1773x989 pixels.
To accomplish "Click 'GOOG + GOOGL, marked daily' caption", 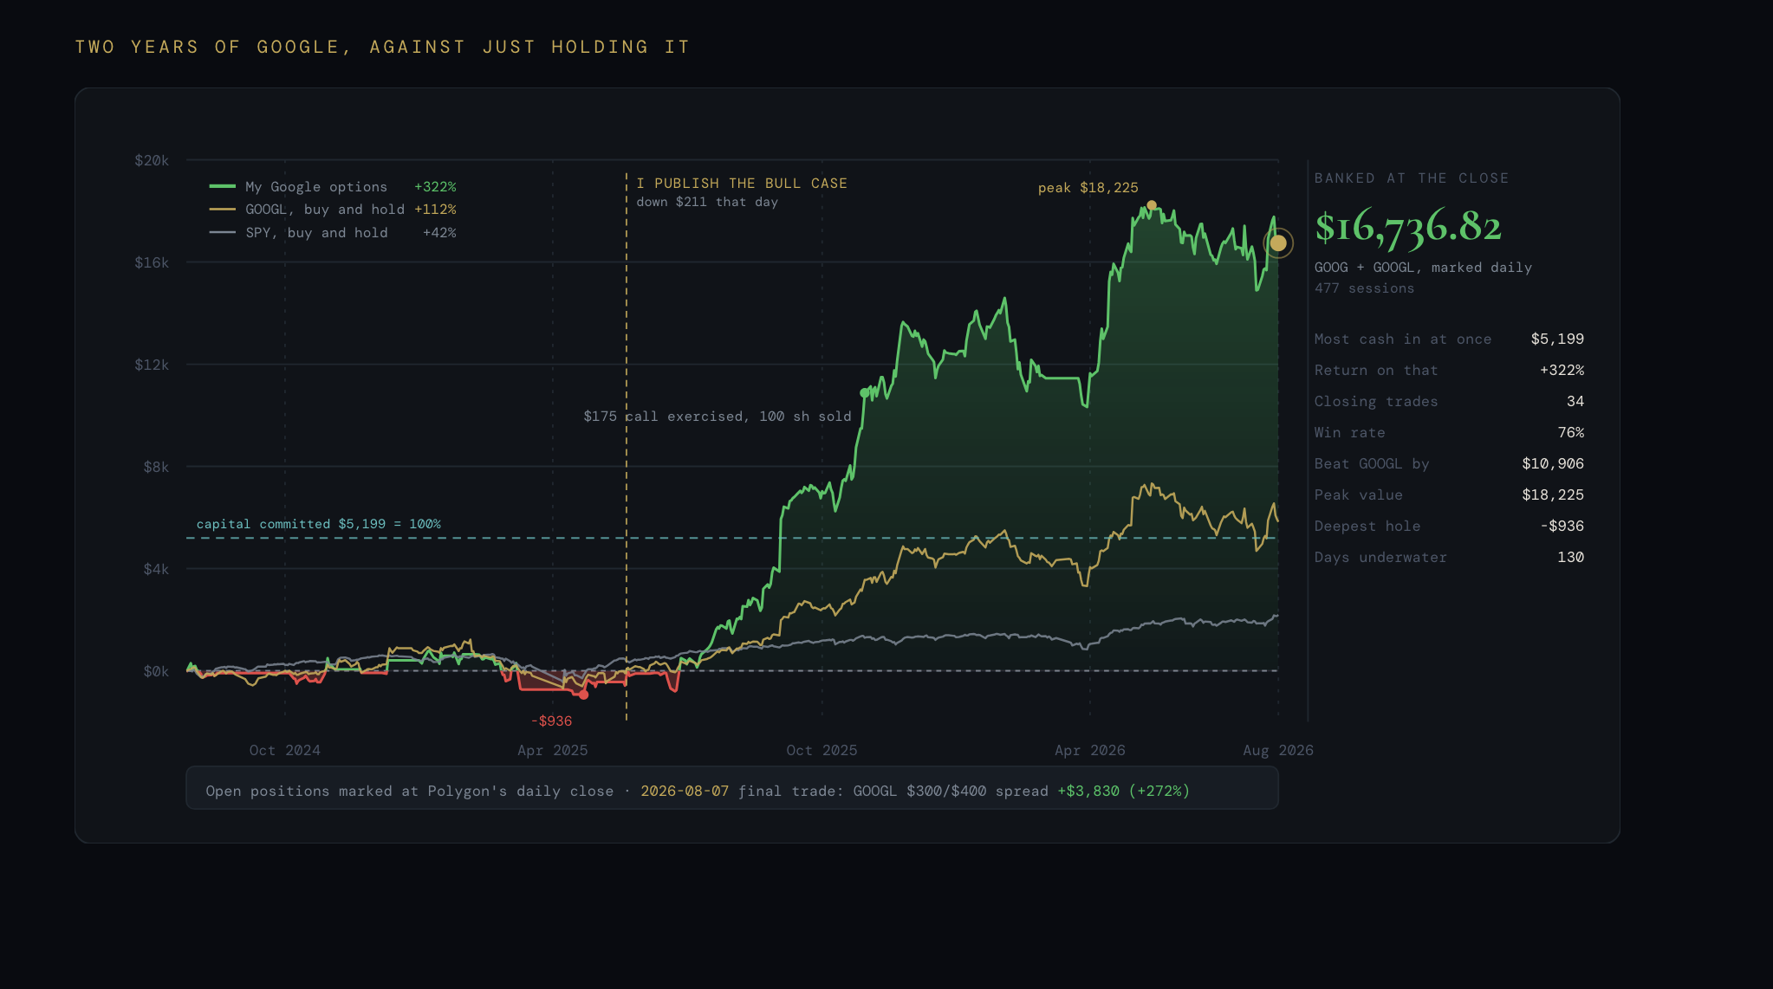I will pos(1423,267).
